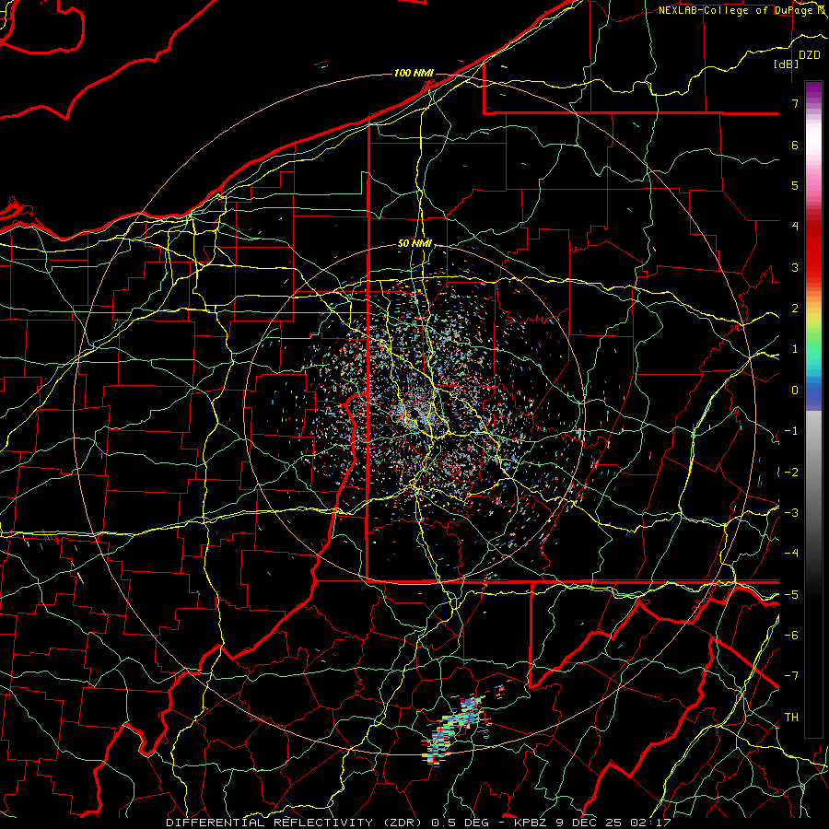This screenshot has width=829, height=829.
Task: Click the "DIFFERENTIAL REFLECTIVITY (ZDR)" caption text
Action: pyautogui.click(x=296, y=823)
